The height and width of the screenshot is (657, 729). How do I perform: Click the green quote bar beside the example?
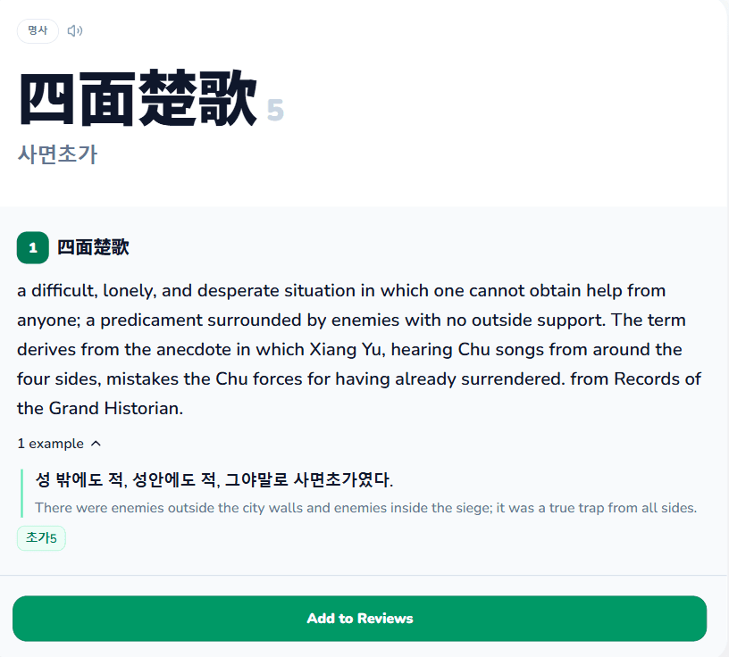click(x=21, y=493)
